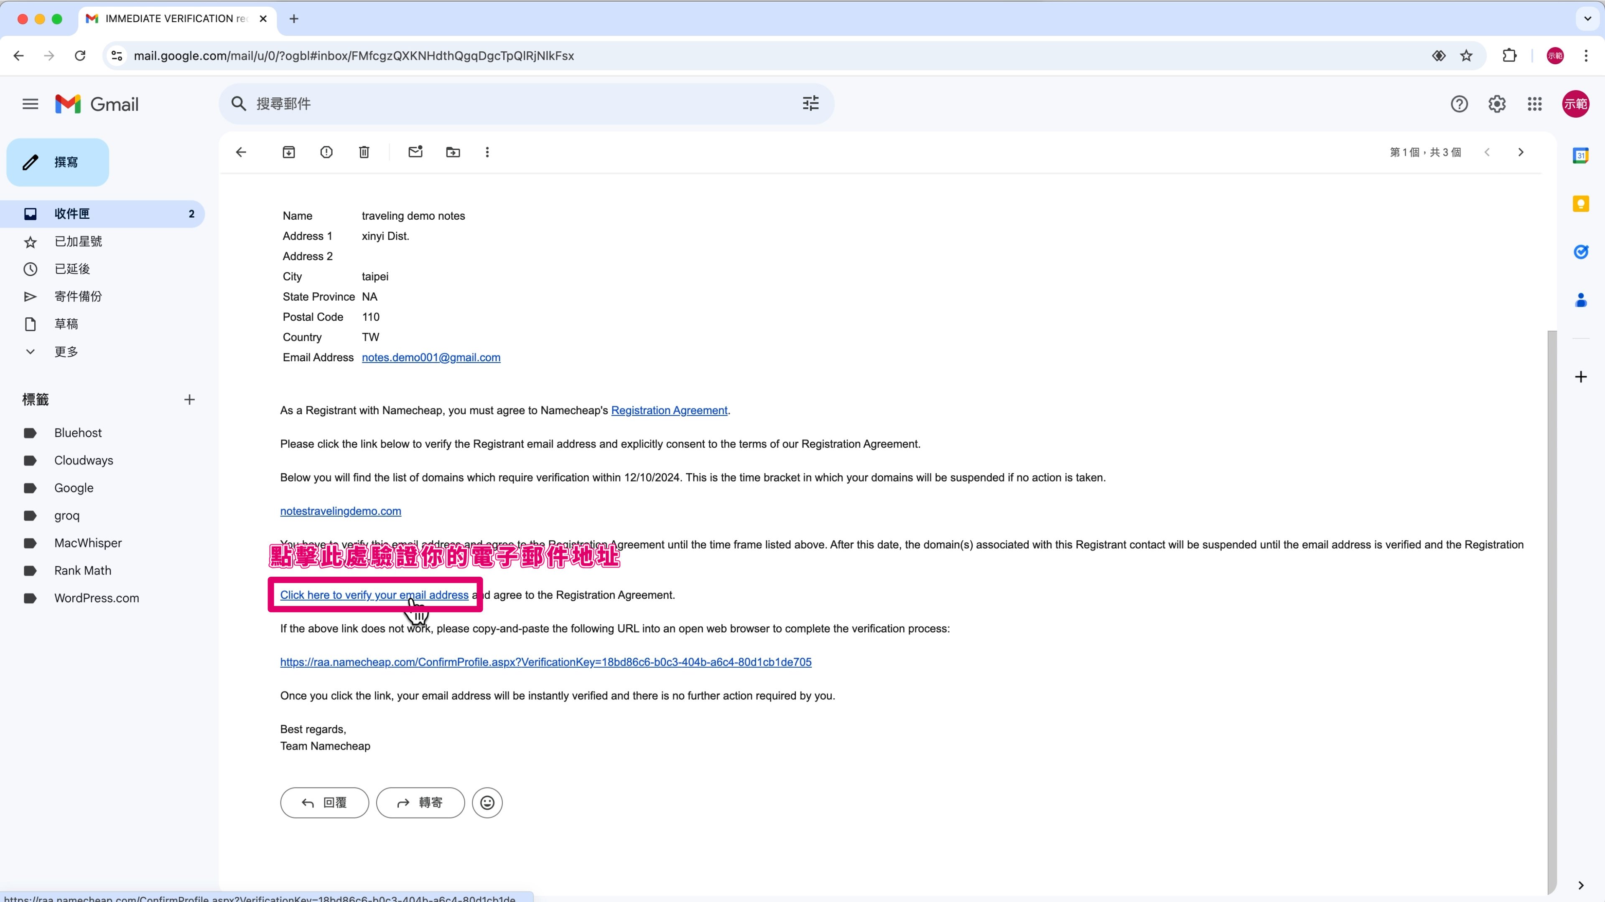
Task: Expand the 更多 section in the sidebar
Action: (66, 352)
